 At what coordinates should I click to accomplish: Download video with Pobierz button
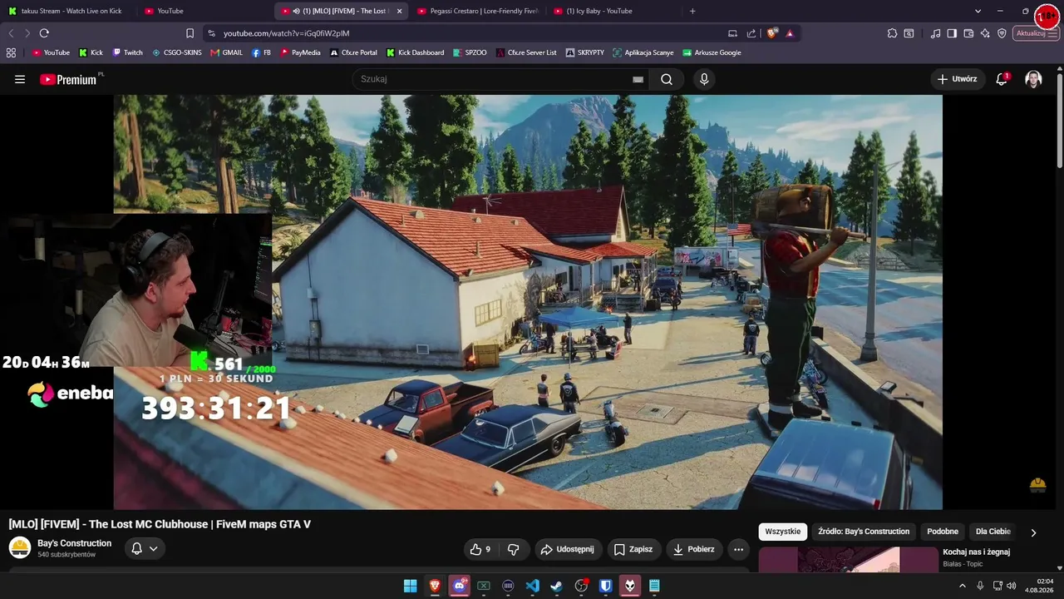tap(694, 549)
